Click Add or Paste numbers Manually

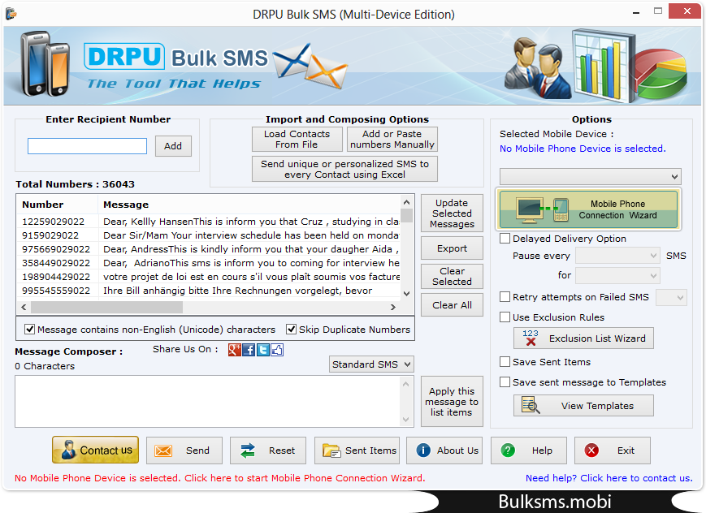[x=392, y=139]
